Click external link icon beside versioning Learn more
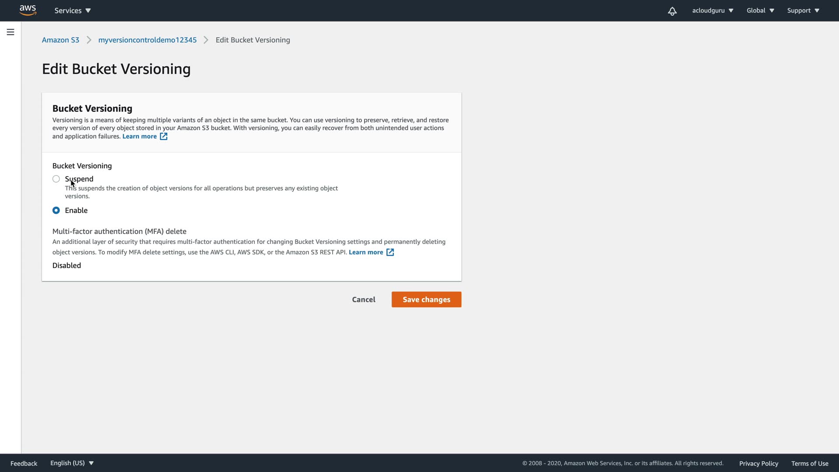 pos(163,136)
